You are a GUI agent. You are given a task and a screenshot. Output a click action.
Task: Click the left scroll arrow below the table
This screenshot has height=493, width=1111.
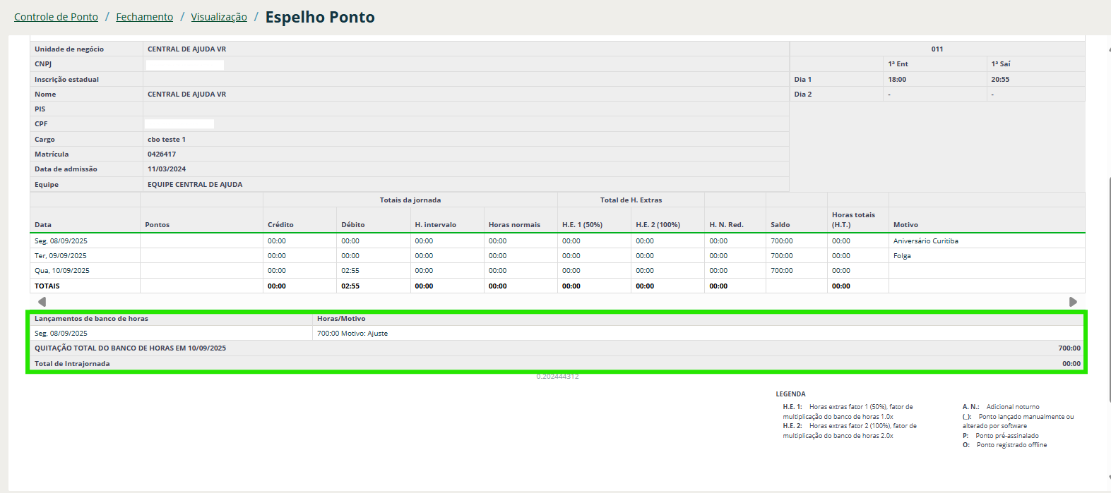pyautogui.click(x=42, y=302)
